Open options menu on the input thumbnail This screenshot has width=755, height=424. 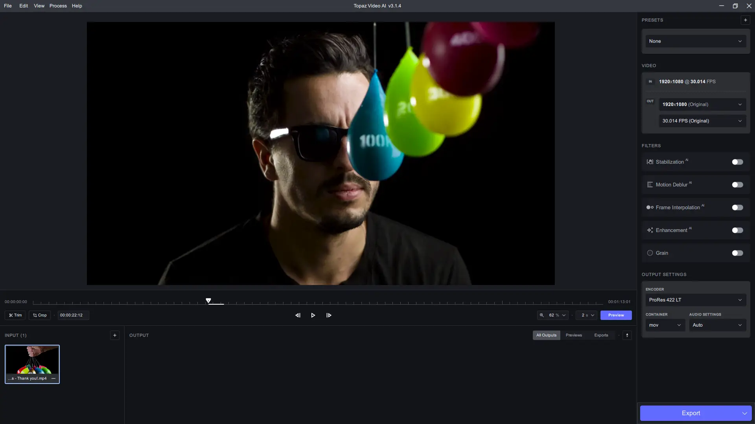pyautogui.click(x=53, y=378)
